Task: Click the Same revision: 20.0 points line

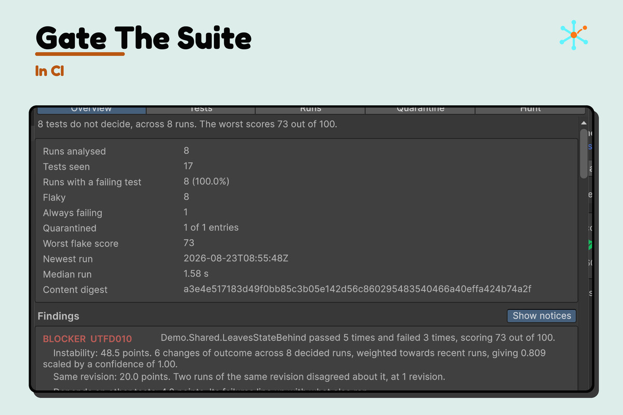Action: point(249,377)
